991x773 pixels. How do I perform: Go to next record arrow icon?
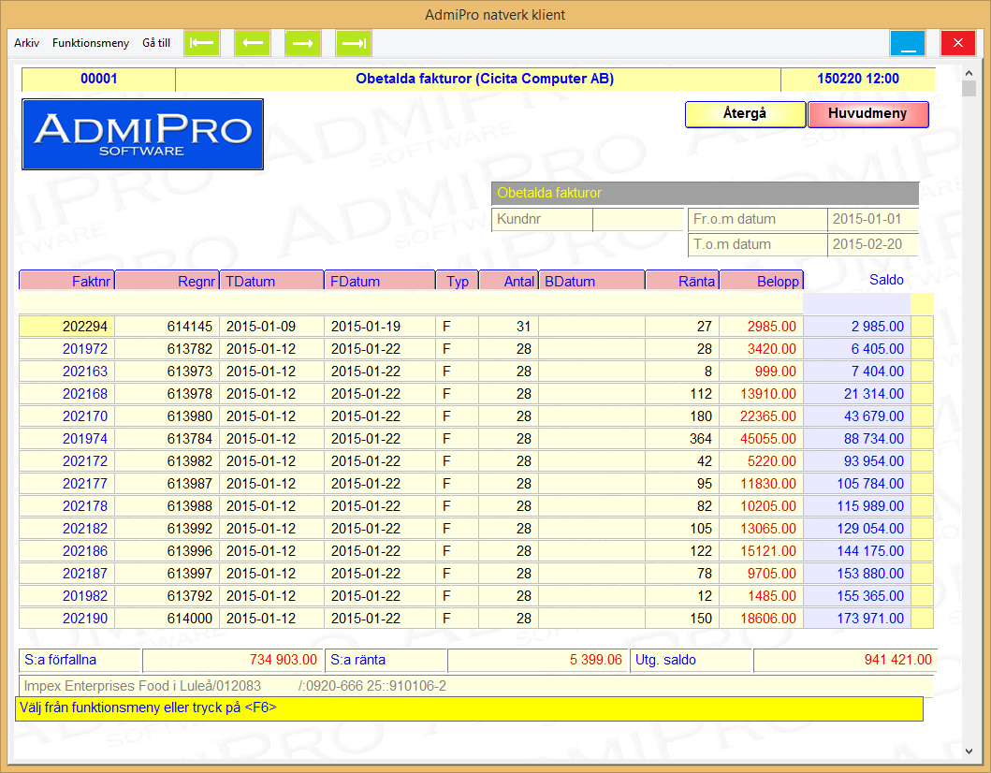pos(303,43)
